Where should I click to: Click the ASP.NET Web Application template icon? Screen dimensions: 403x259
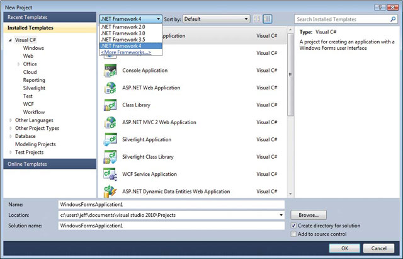click(x=110, y=88)
